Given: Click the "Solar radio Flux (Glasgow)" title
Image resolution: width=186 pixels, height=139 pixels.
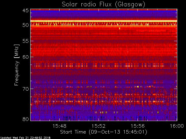Looking at the screenshot, I should (103, 5).
